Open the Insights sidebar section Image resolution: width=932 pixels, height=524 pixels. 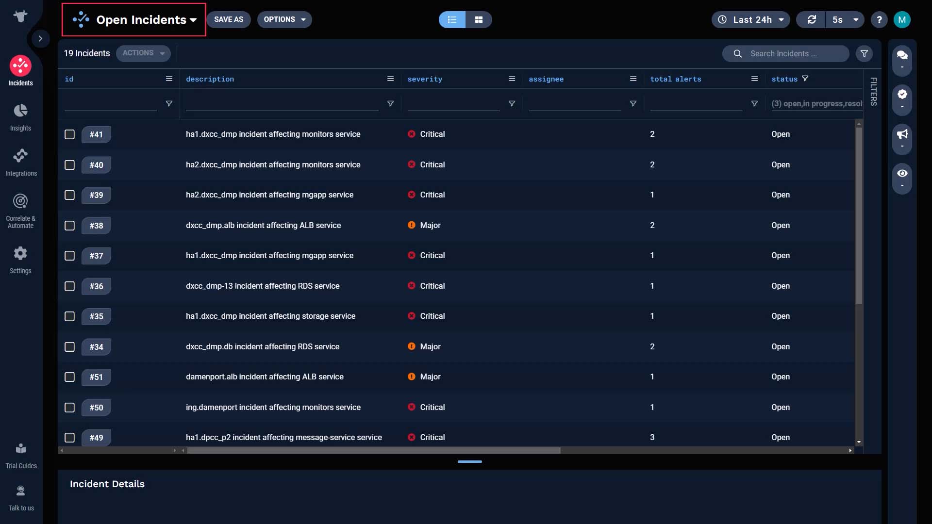[x=20, y=117]
